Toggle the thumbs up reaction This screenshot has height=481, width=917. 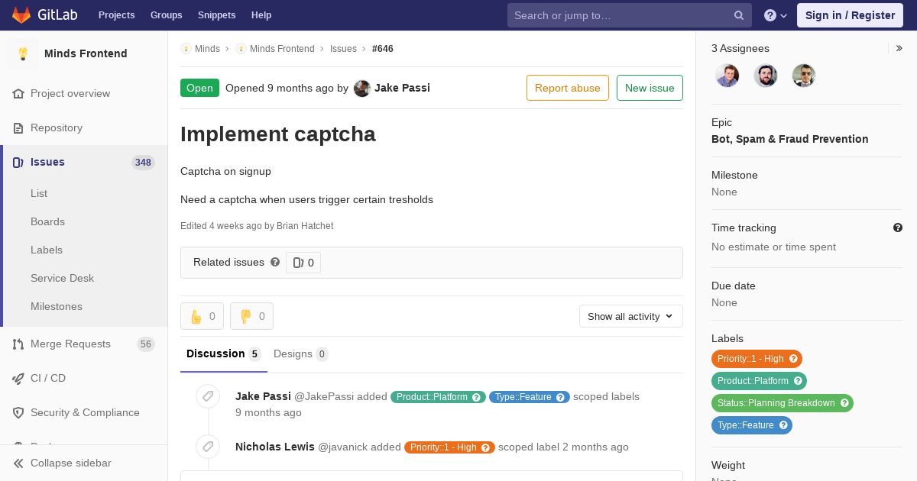click(x=202, y=316)
